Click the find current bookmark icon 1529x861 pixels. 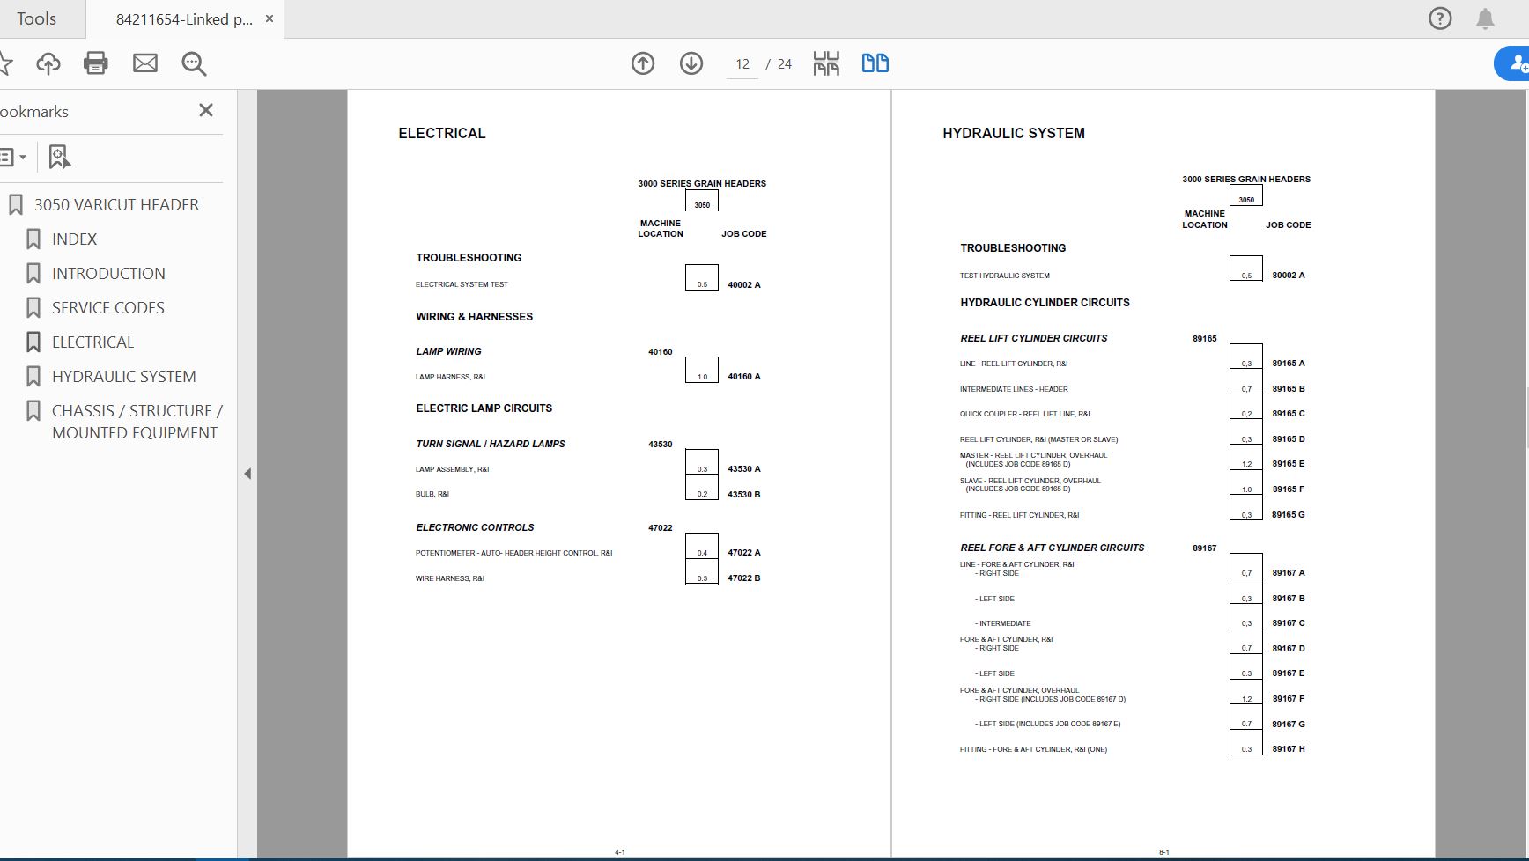click(x=59, y=158)
